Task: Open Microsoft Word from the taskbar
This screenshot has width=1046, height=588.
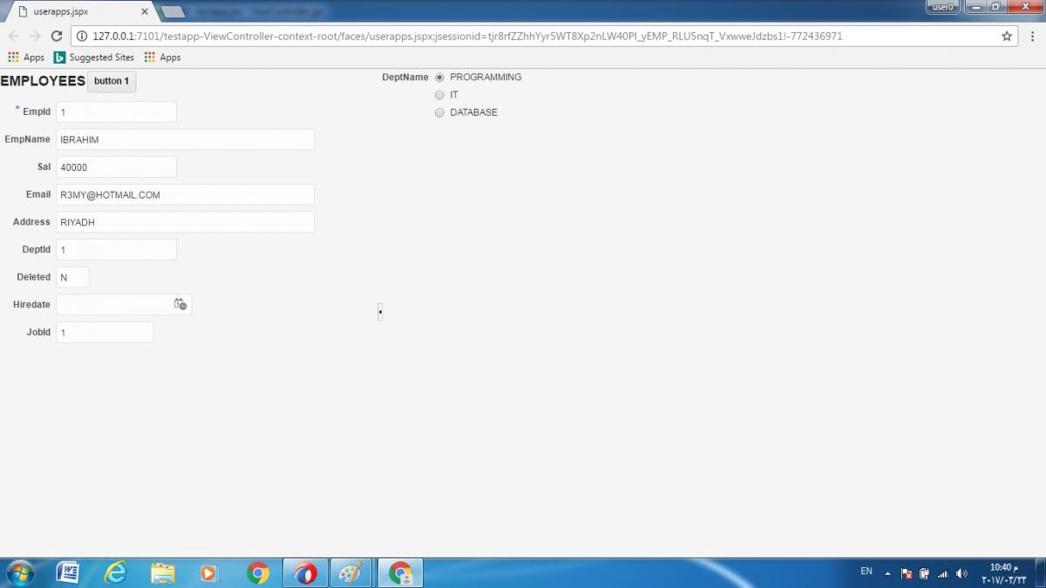Action: pos(68,572)
